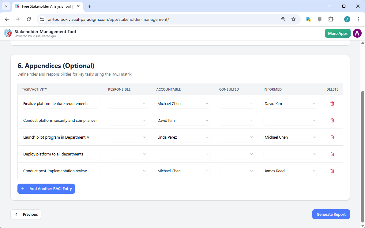Image resolution: width=365 pixels, height=228 pixels.
Task: Reload the page
Action: 29,19
